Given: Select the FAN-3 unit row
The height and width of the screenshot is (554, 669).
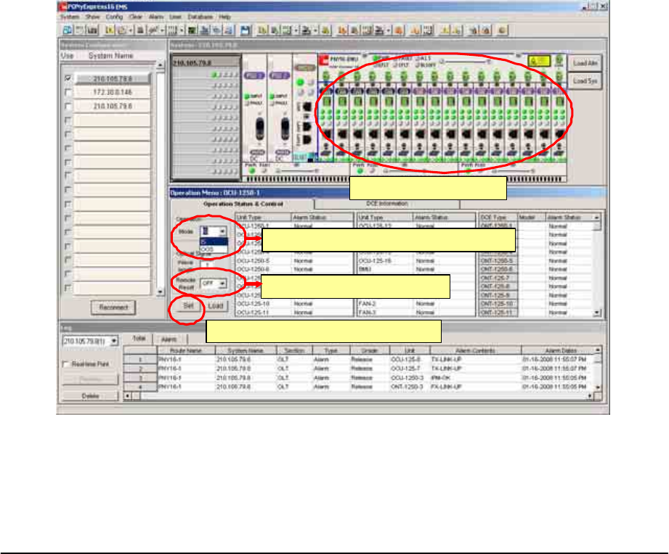Looking at the screenshot, I should [416, 313].
